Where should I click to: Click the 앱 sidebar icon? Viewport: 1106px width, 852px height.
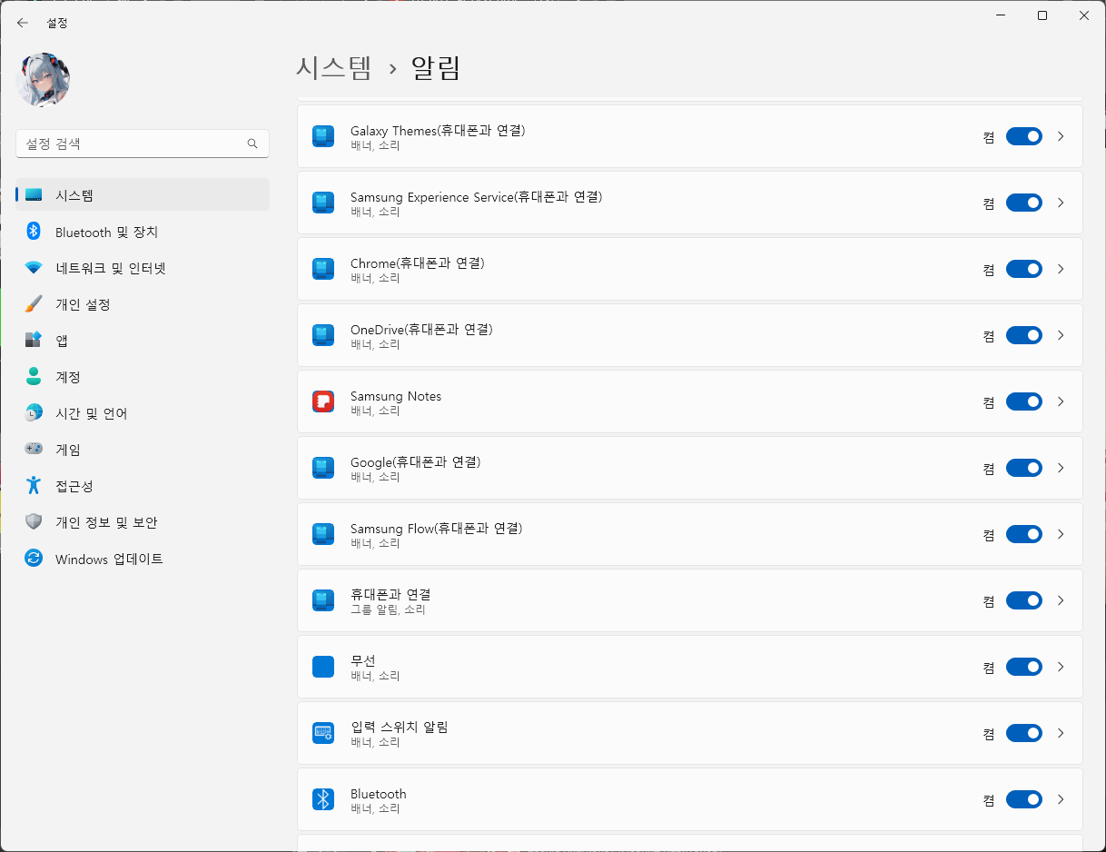click(34, 340)
